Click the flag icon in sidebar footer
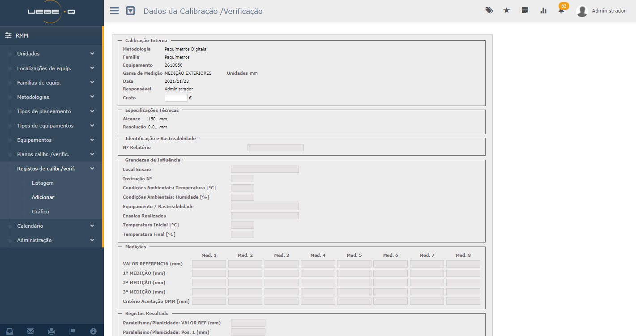The width and height of the screenshot is (636, 336). tap(73, 331)
